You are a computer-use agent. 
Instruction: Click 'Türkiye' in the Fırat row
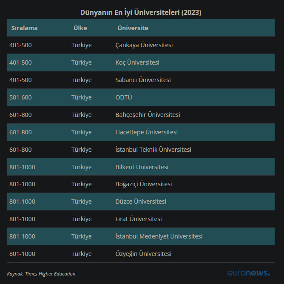click(x=82, y=219)
